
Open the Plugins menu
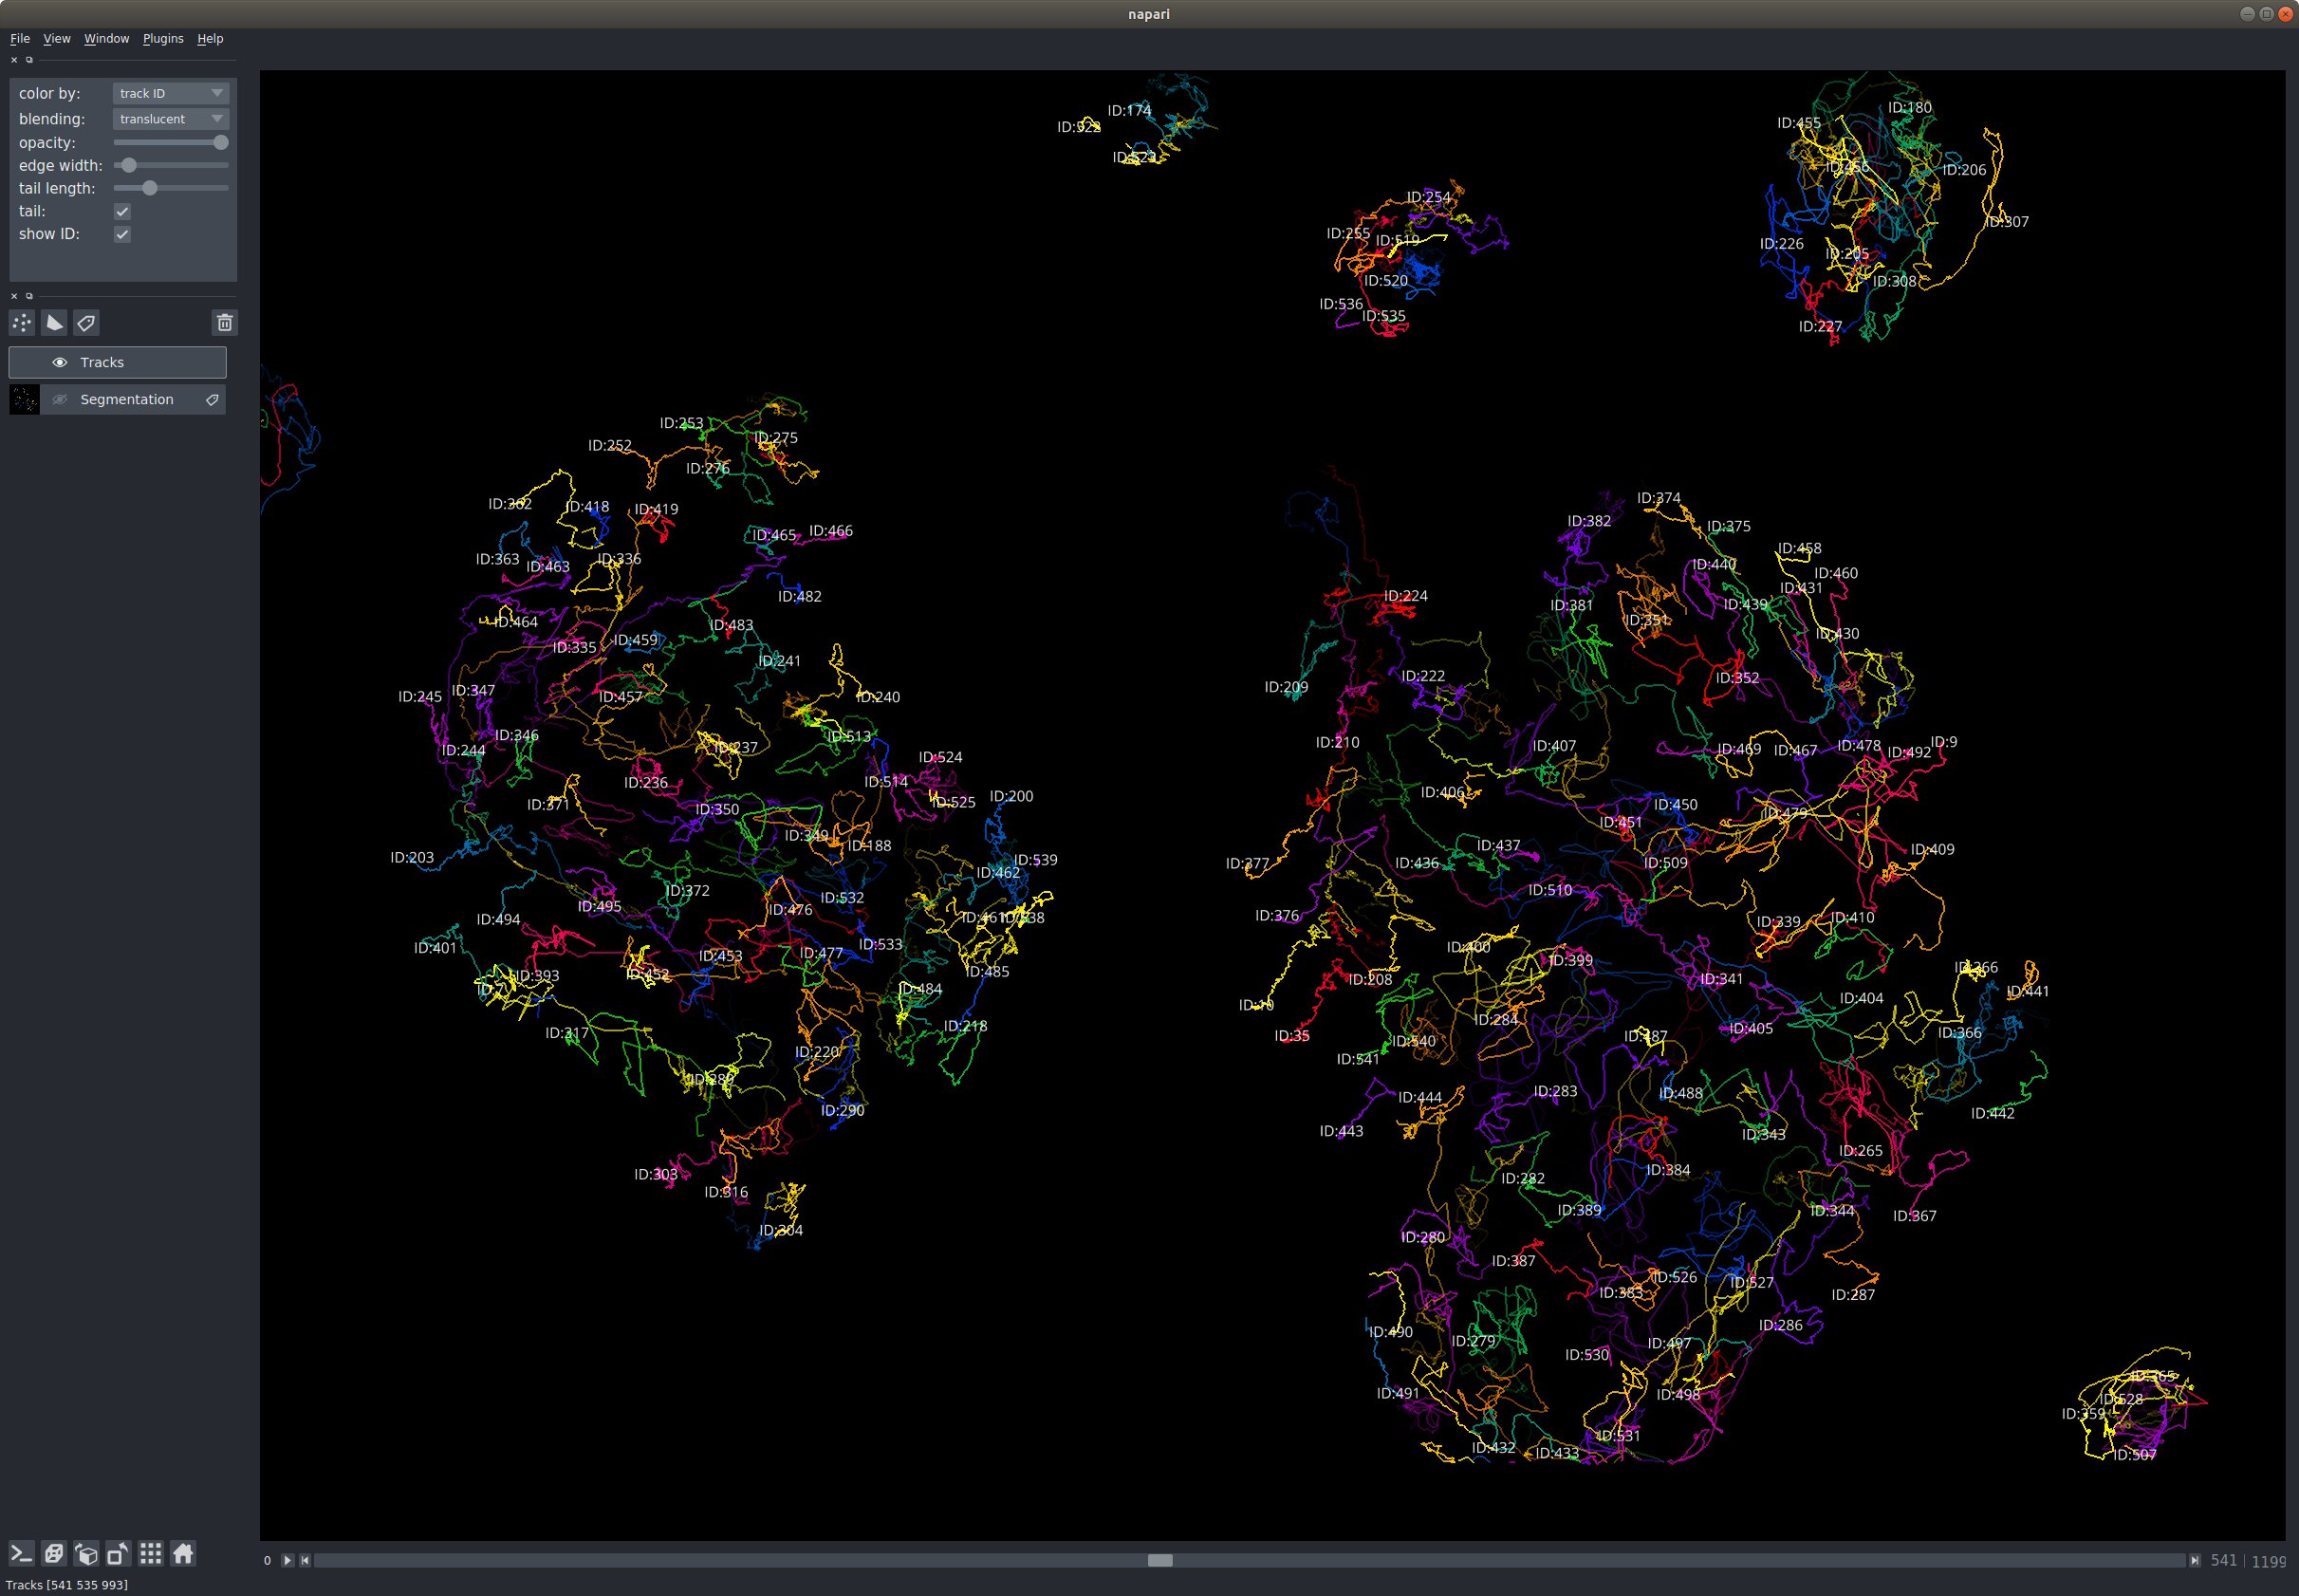pos(163,38)
